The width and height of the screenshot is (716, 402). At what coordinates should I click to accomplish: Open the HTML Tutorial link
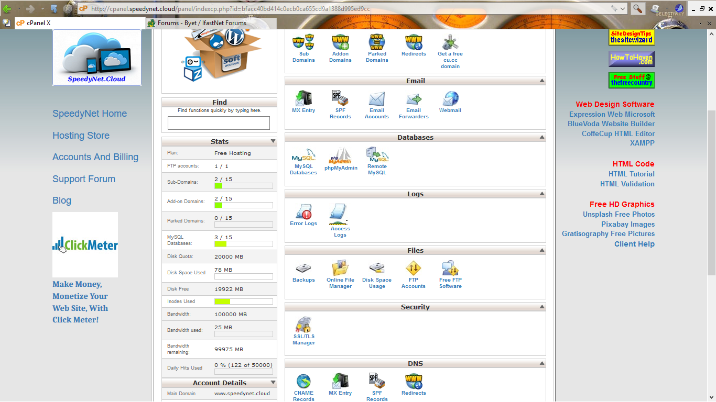(x=632, y=174)
